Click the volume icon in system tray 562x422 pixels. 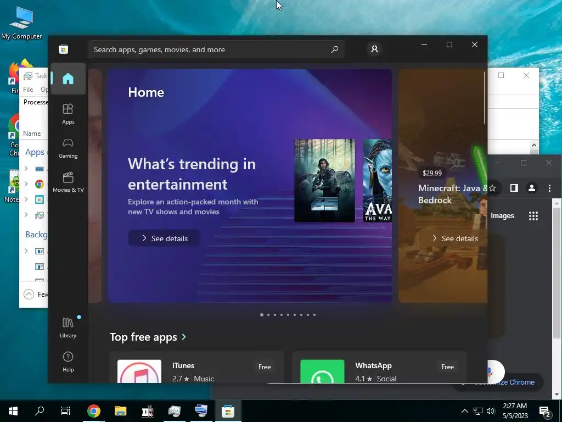pos(491,411)
